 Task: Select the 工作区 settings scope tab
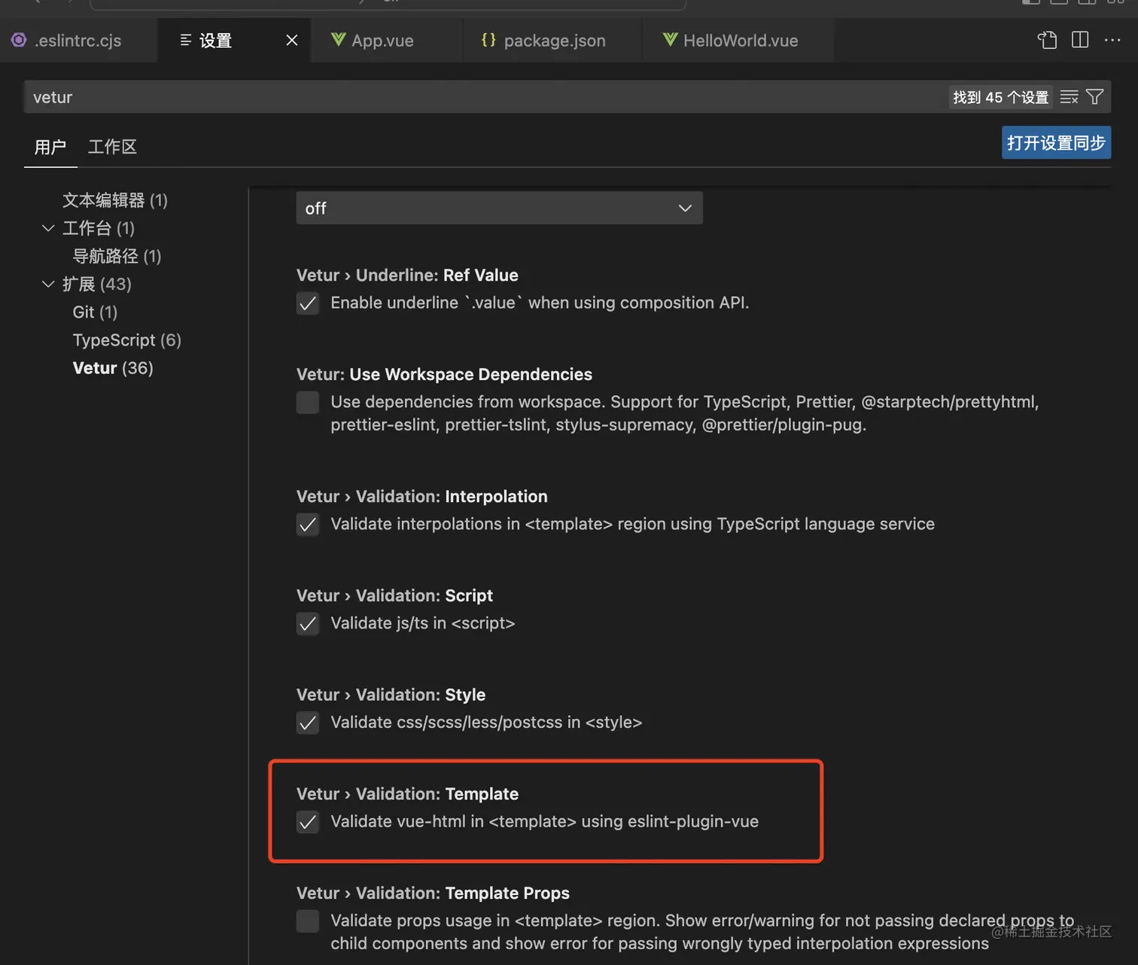(x=112, y=147)
